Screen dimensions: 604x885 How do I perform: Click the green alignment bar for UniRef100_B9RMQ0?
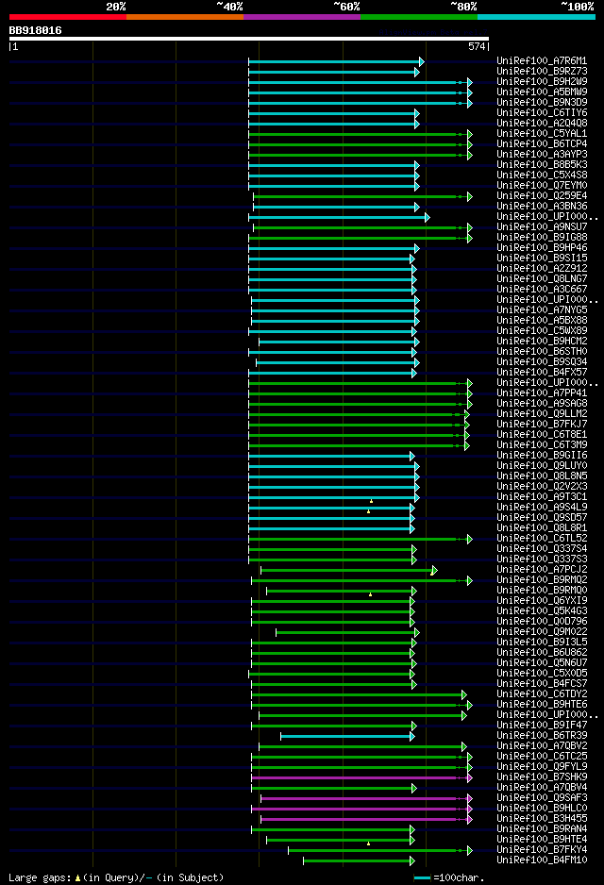click(x=342, y=591)
